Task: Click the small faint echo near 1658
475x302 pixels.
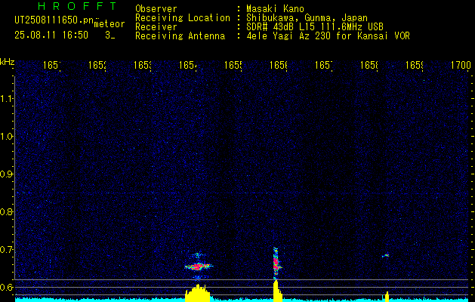Action: pos(385,256)
